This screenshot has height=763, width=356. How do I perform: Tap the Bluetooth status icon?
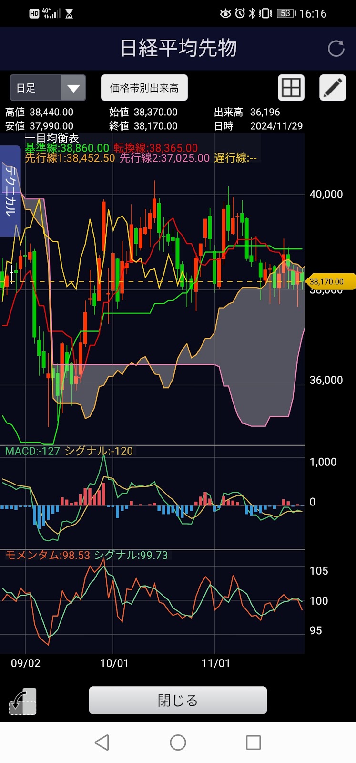[x=252, y=13]
